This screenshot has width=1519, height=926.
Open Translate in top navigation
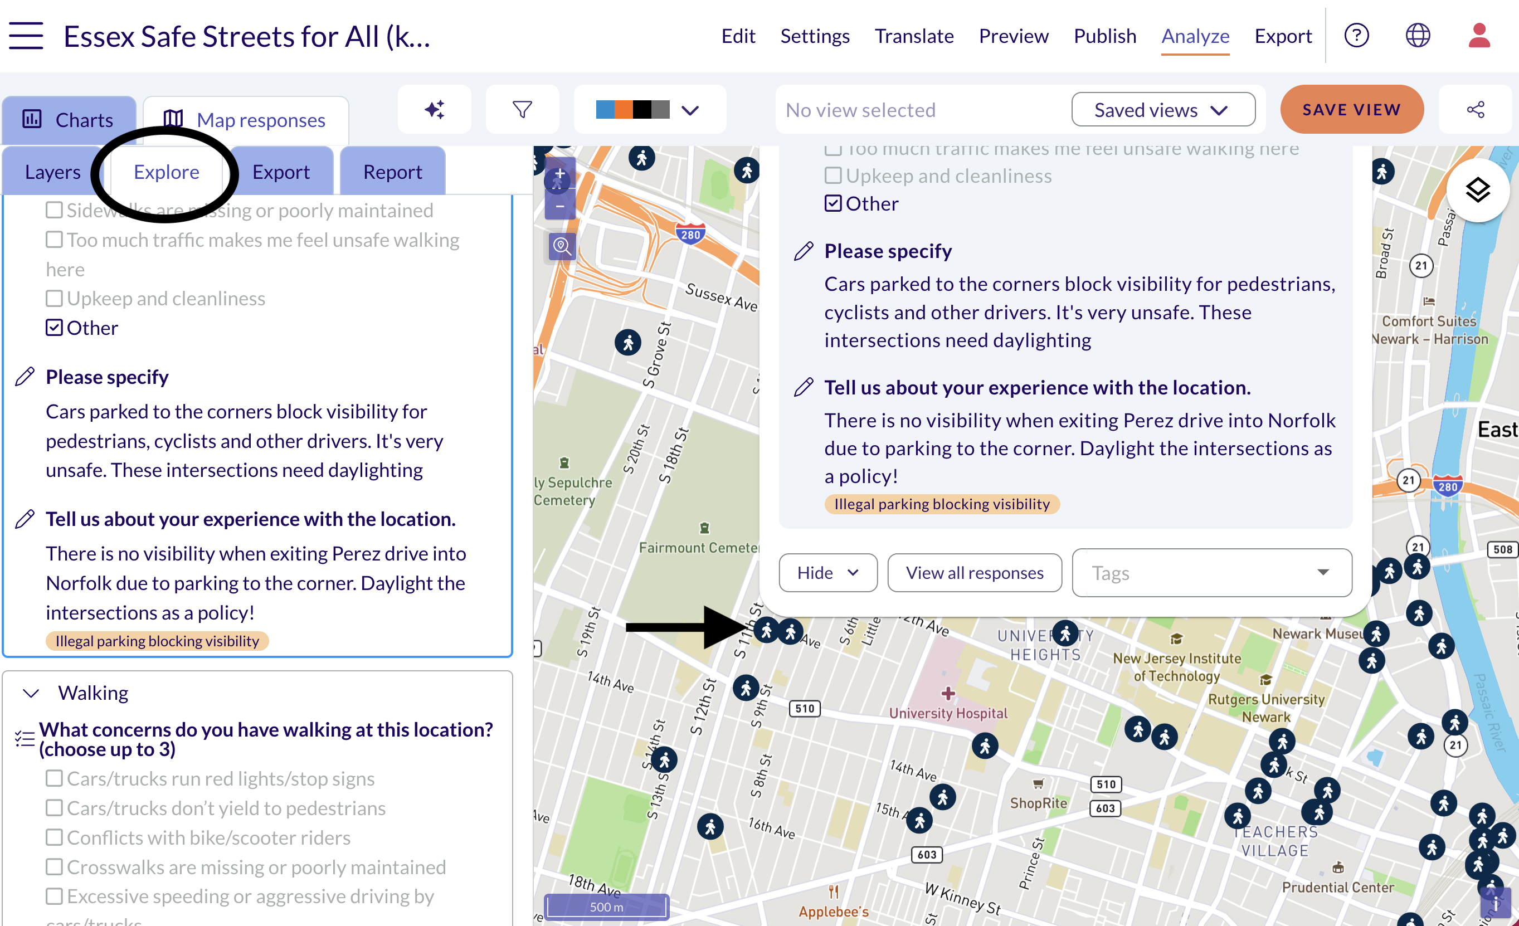[x=914, y=36]
